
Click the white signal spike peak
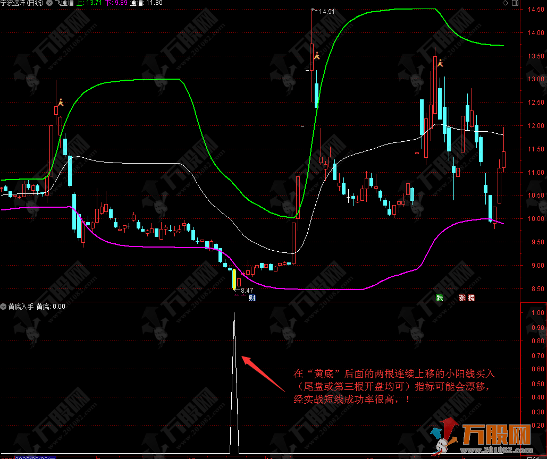tap(234, 313)
